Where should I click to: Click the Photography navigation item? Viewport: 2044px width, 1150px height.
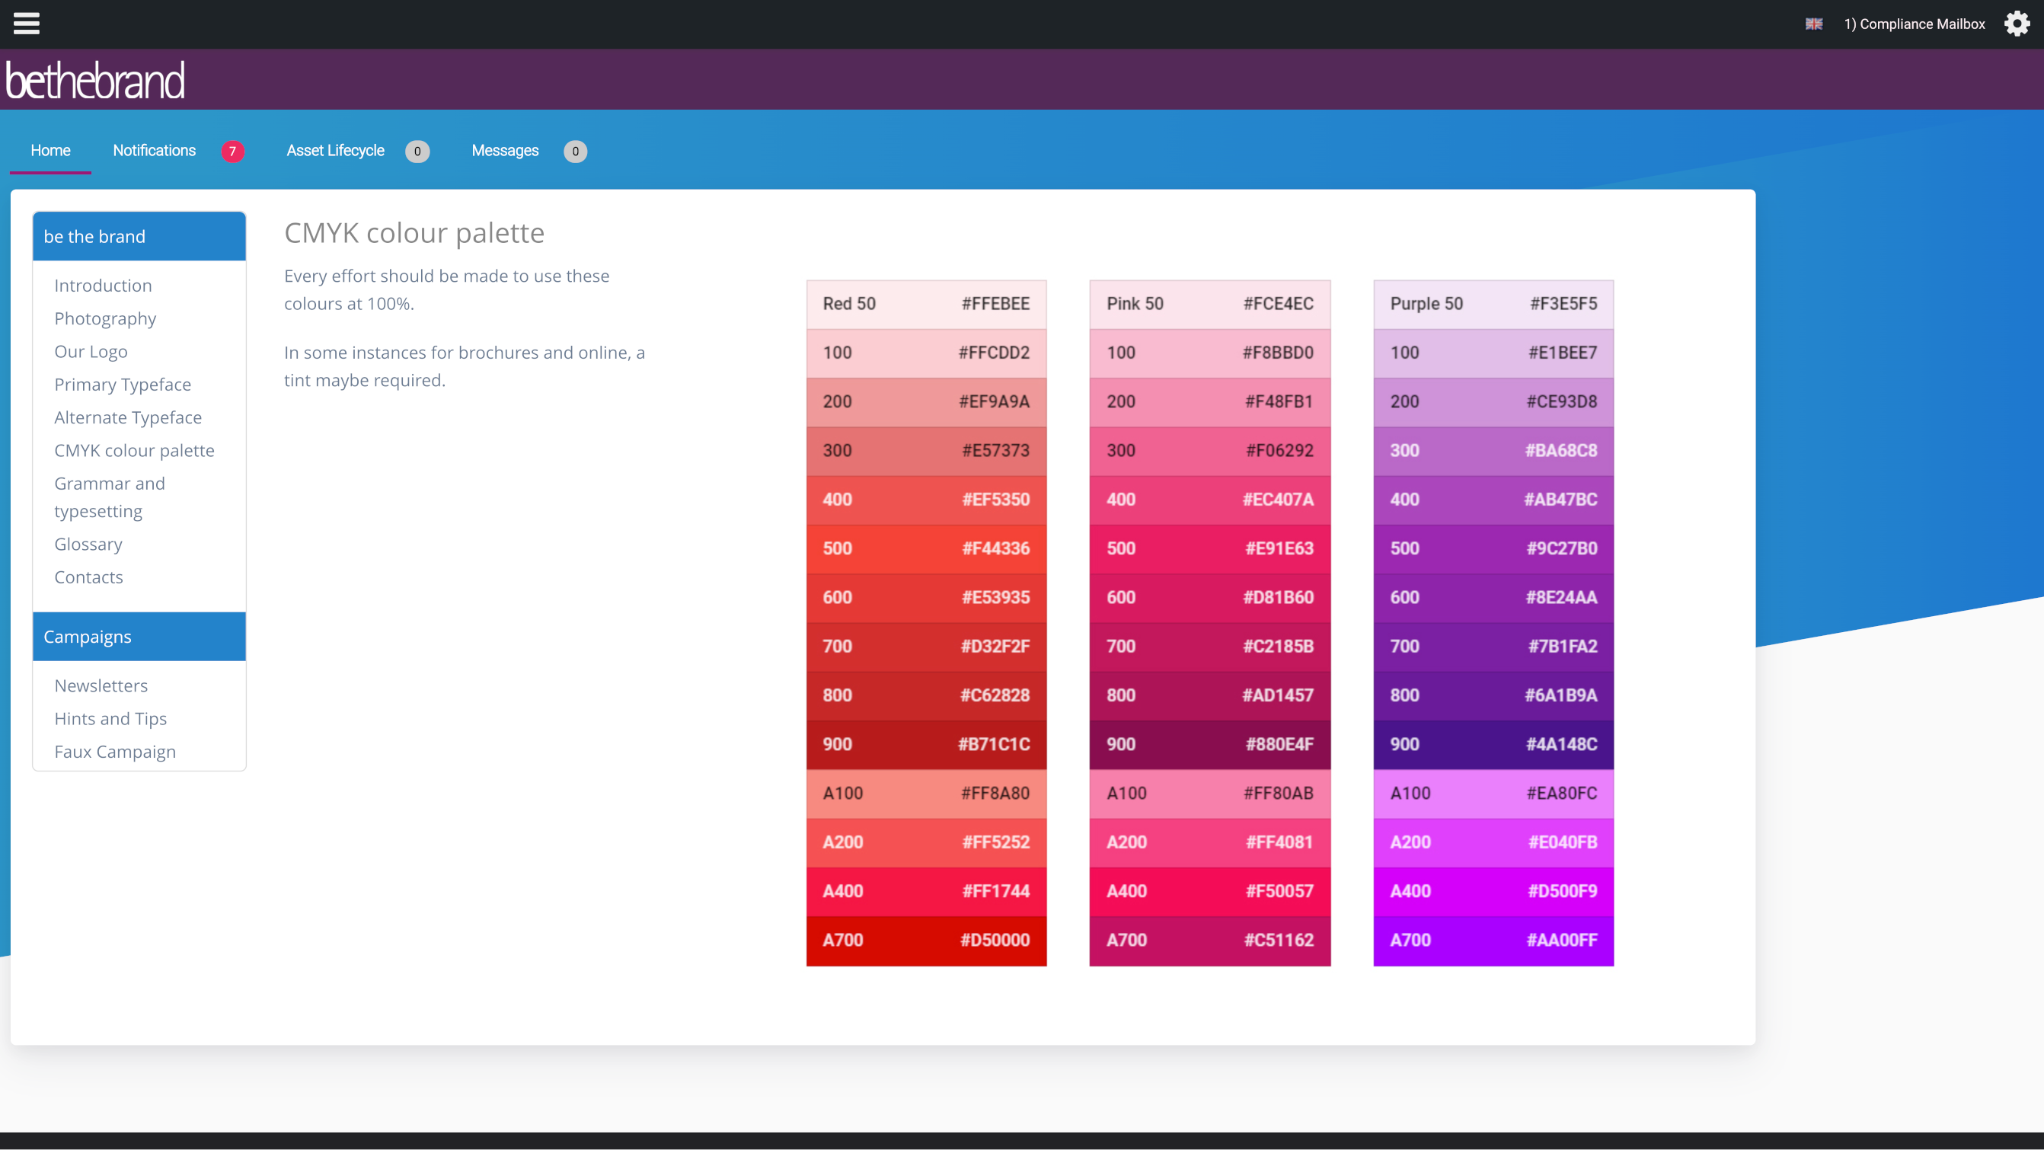click(x=104, y=318)
